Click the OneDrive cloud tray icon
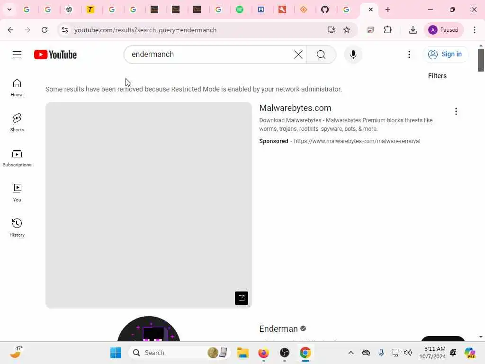Viewport: 485px width, 364px height. [366, 353]
